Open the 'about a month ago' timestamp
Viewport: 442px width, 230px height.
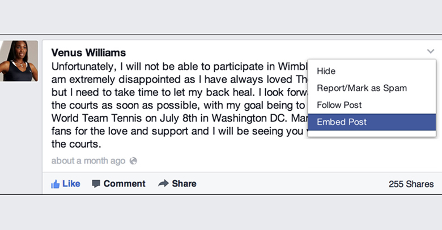pos(88,161)
